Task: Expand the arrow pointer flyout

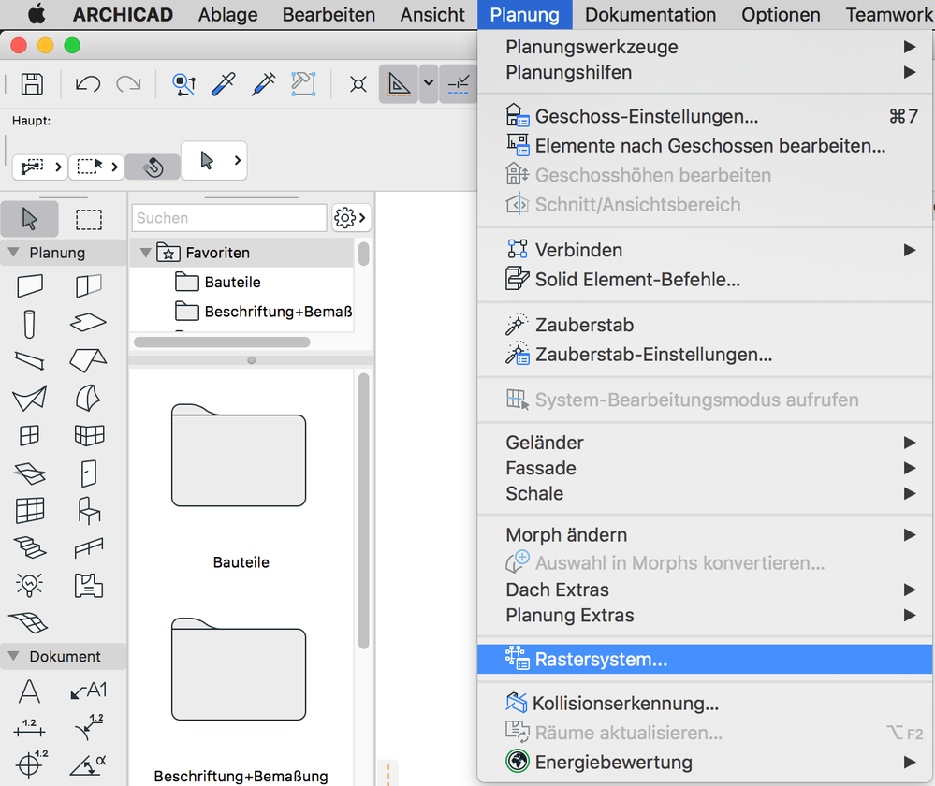Action: tap(238, 160)
